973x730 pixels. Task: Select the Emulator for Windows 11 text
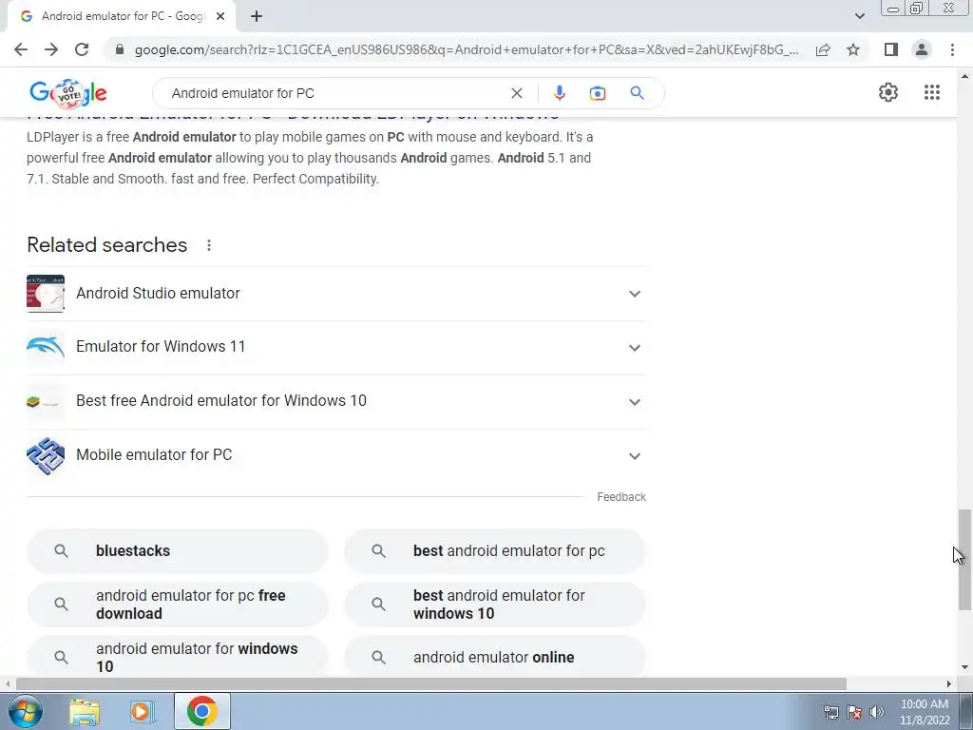[x=161, y=346]
